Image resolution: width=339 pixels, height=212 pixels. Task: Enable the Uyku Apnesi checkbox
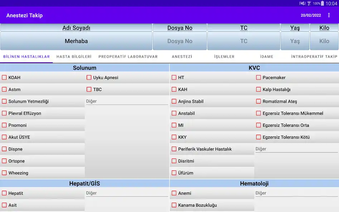pyautogui.click(x=89, y=77)
